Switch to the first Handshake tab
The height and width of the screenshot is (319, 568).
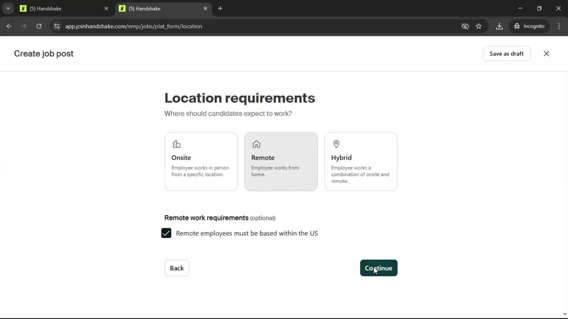click(64, 9)
